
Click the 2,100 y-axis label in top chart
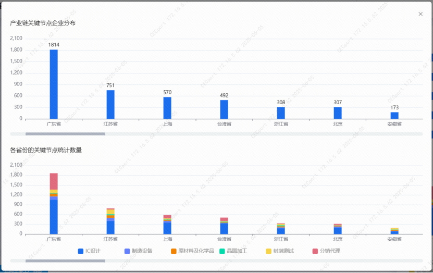coord(16,38)
